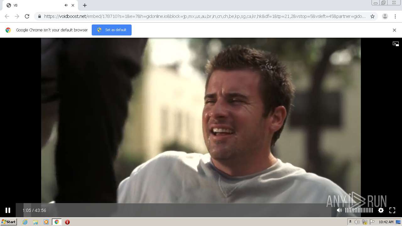The width and height of the screenshot is (402, 226).
Task: Open the red Opera taskbar icon
Action: (67, 222)
